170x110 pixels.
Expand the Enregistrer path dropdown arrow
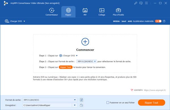tap(75, 105)
